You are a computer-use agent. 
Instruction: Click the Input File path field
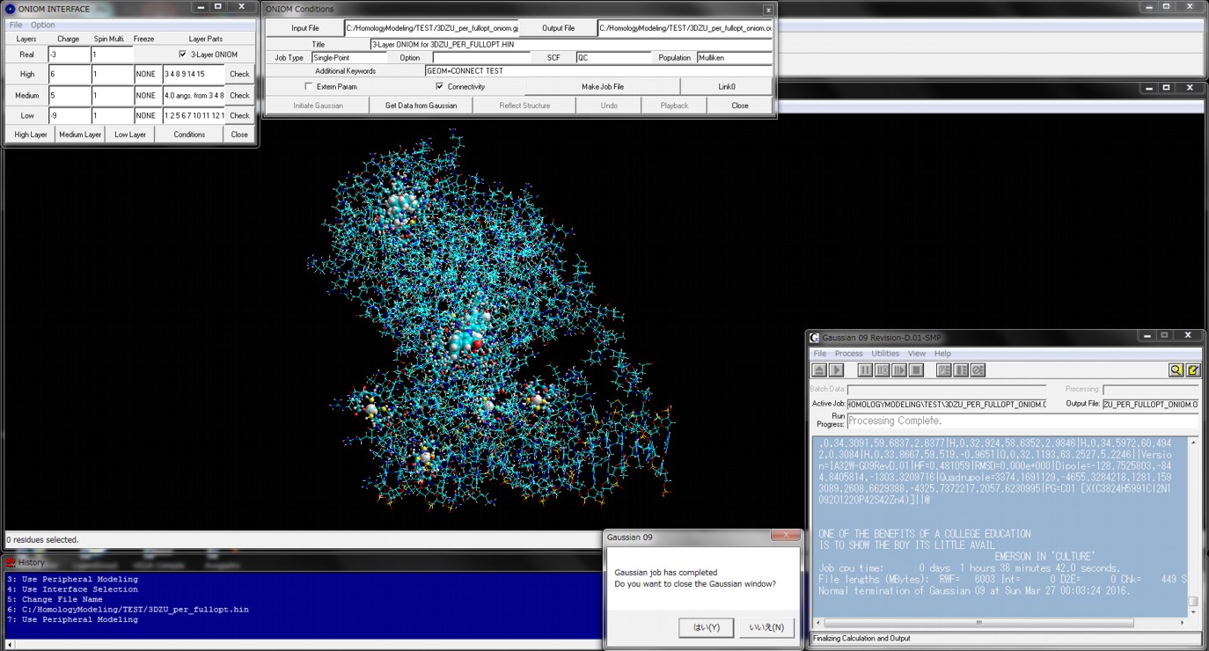431,28
